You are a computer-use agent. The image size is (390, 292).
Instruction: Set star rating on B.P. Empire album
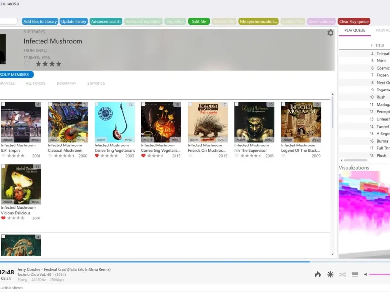pyautogui.click(x=16, y=156)
